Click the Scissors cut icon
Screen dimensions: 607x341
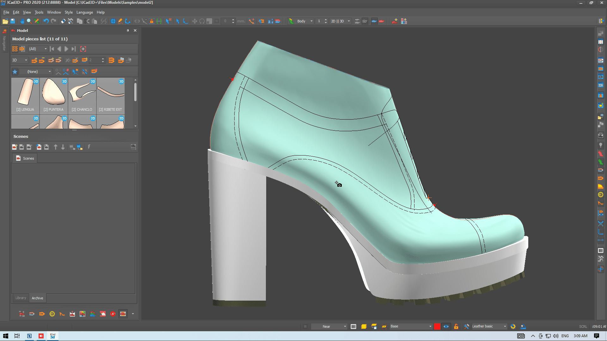(87, 21)
